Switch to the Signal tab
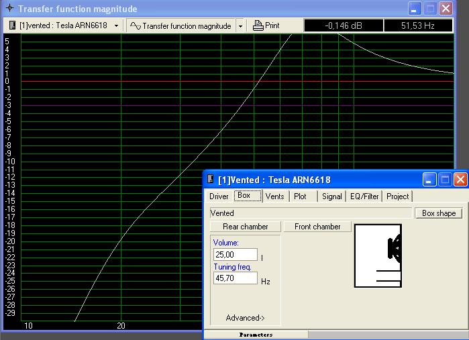The width and height of the screenshot is (469, 340). 331,196
